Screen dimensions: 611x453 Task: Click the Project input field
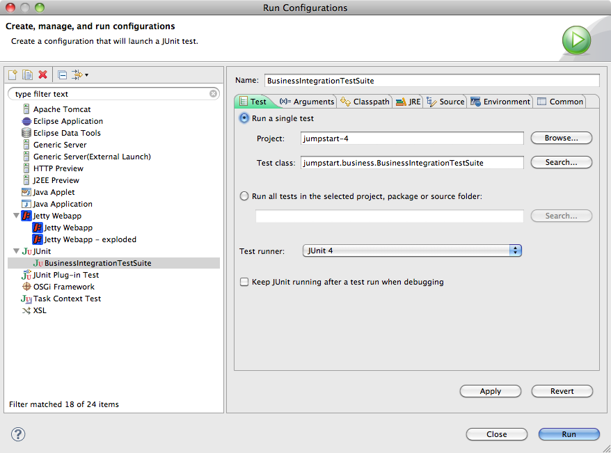point(412,138)
